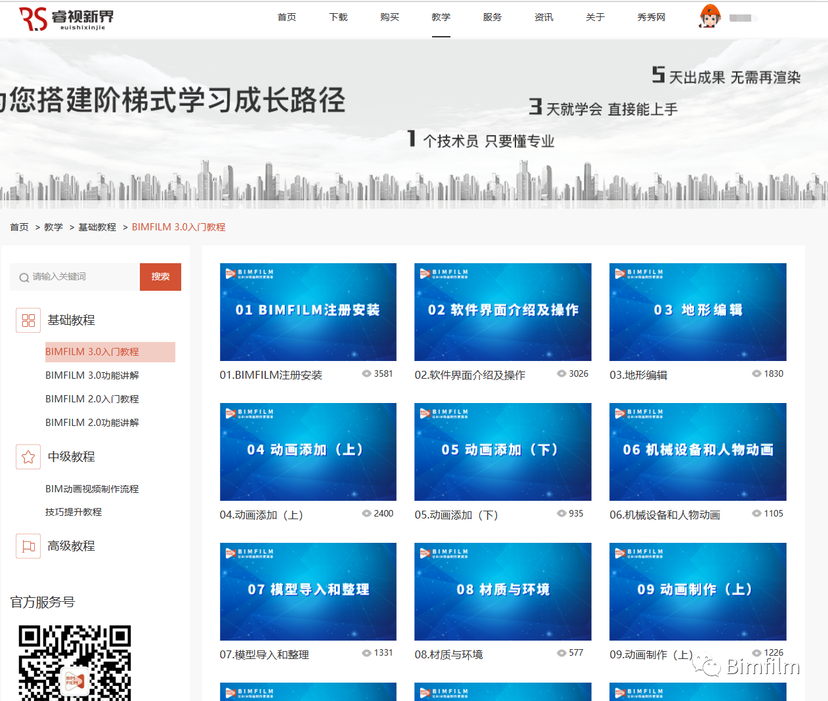Image resolution: width=828 pixels, height=701 pixels.
Task: Click the 02.软件界面介绍及操作 title text
Action: tap(469, 375)
